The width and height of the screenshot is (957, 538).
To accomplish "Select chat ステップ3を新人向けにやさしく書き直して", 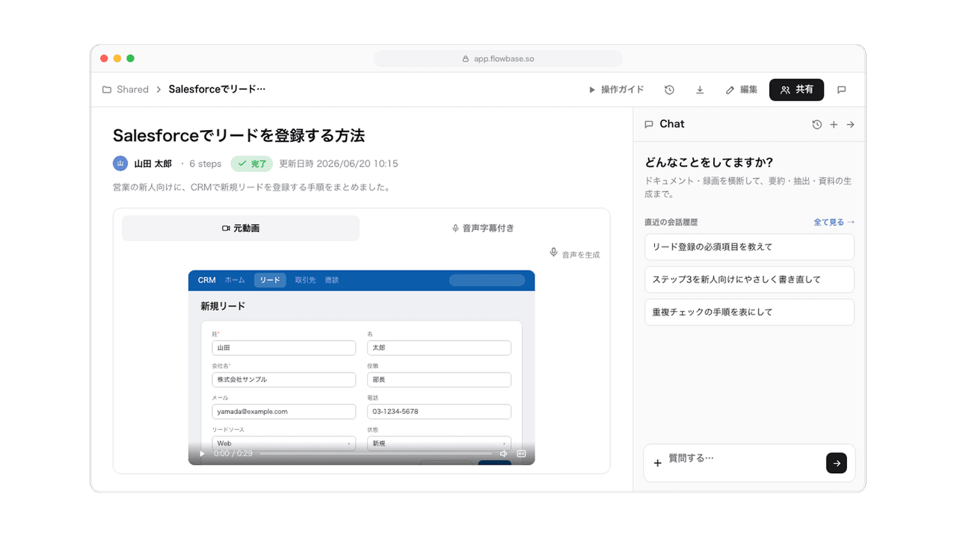I will 749,279.
